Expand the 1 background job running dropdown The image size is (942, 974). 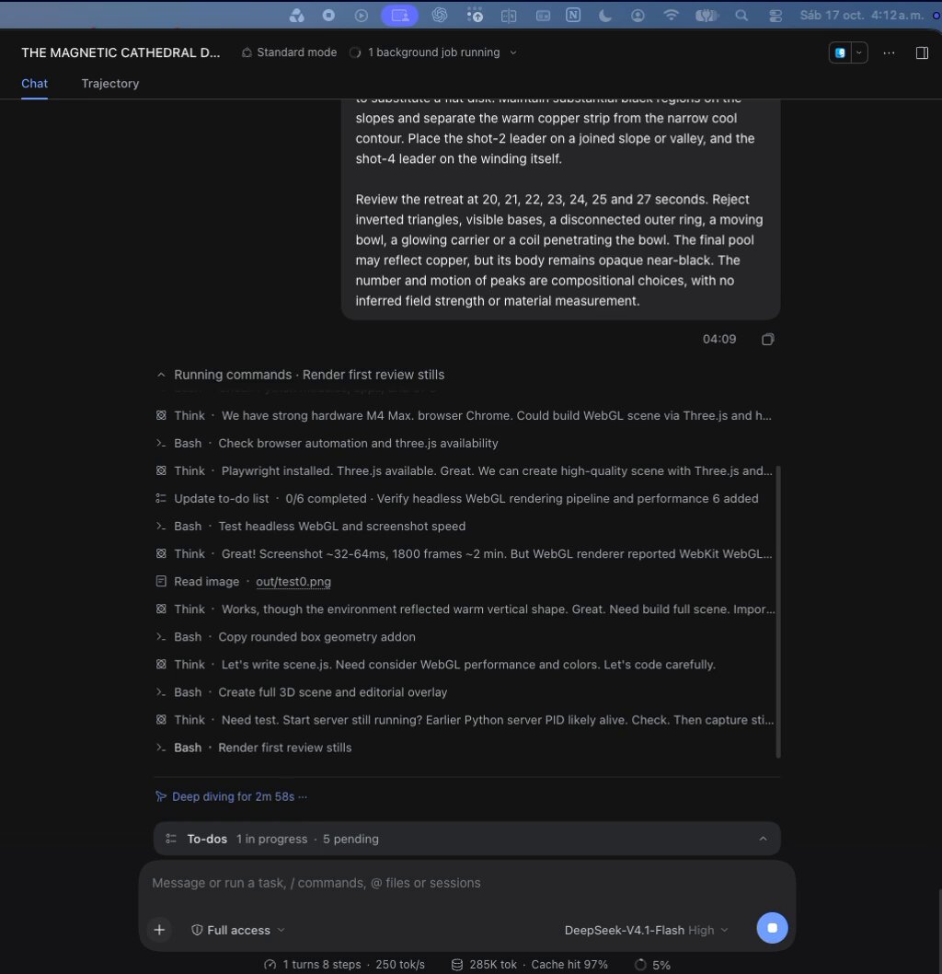(433, 52)
